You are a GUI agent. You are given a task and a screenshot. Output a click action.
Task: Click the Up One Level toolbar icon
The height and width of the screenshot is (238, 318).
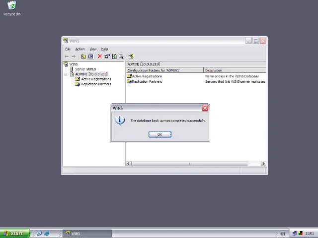83,57
